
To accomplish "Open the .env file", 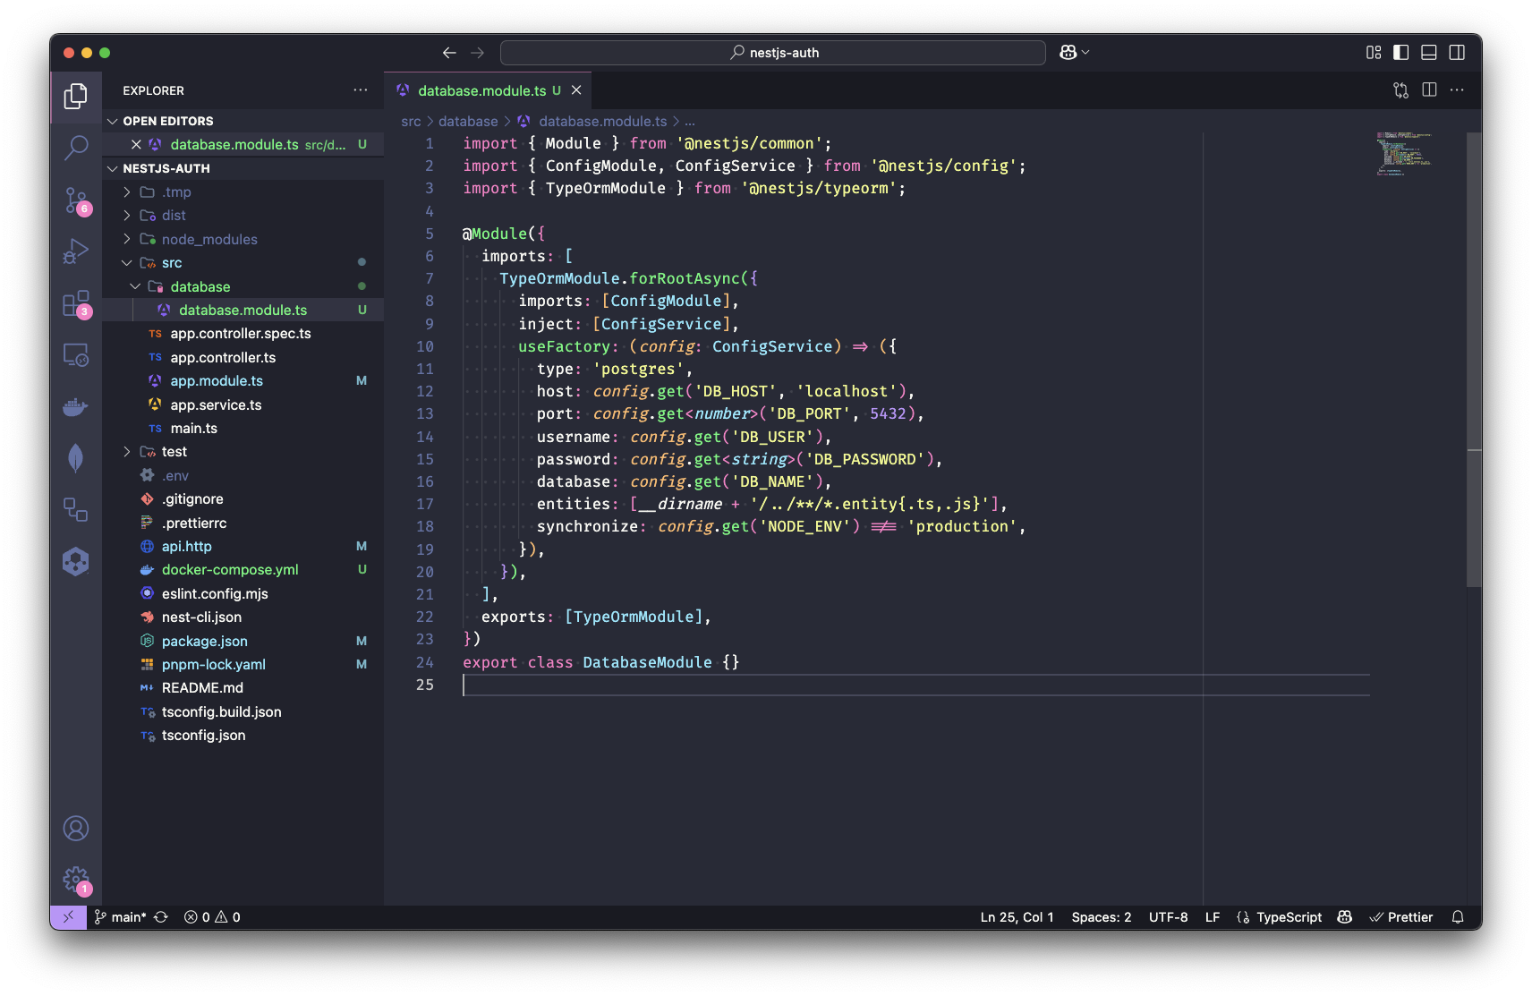I will click(x=243, y=476).
